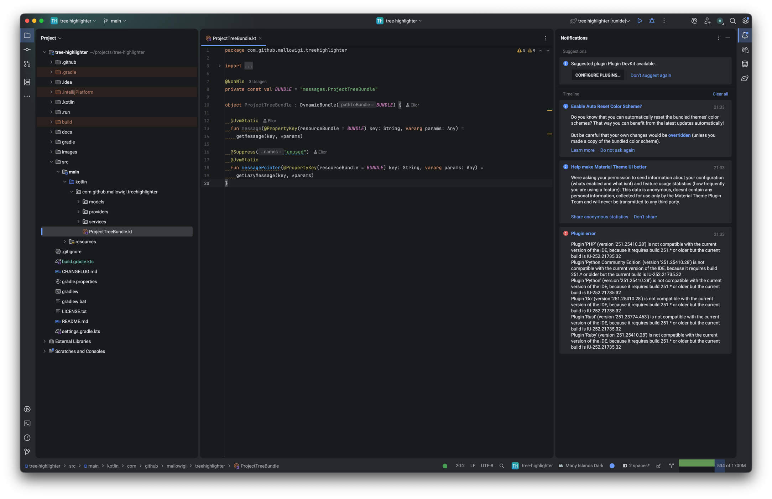
Task: Open the Notifications panel options menu
Action: click(x=718, y=38)
